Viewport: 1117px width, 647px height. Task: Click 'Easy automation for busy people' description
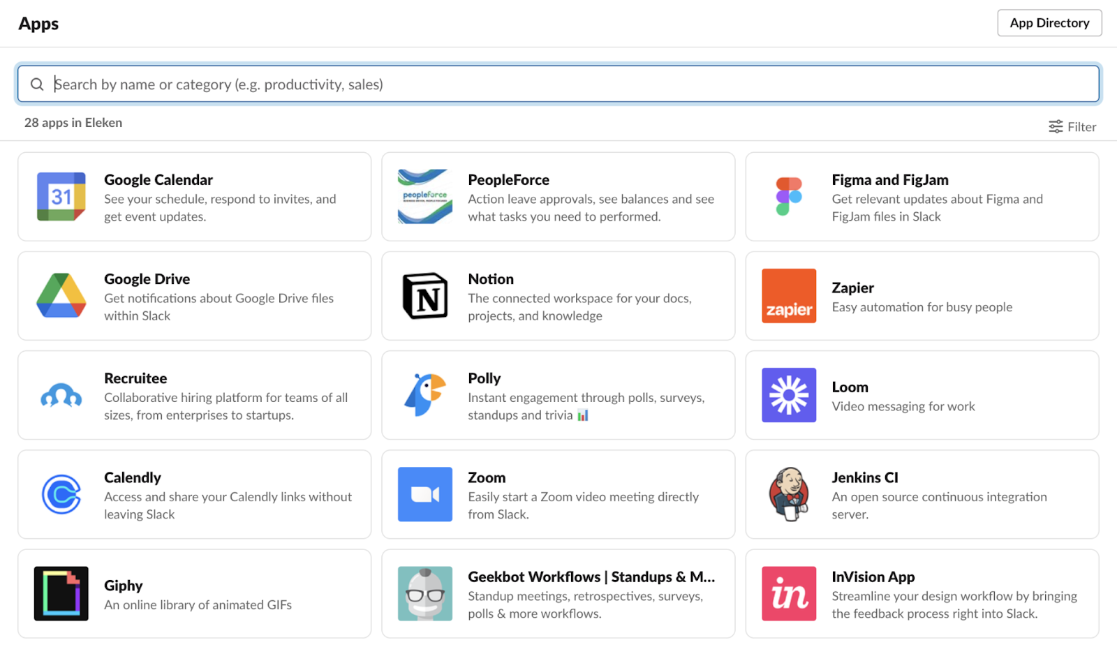pos(922,307)
